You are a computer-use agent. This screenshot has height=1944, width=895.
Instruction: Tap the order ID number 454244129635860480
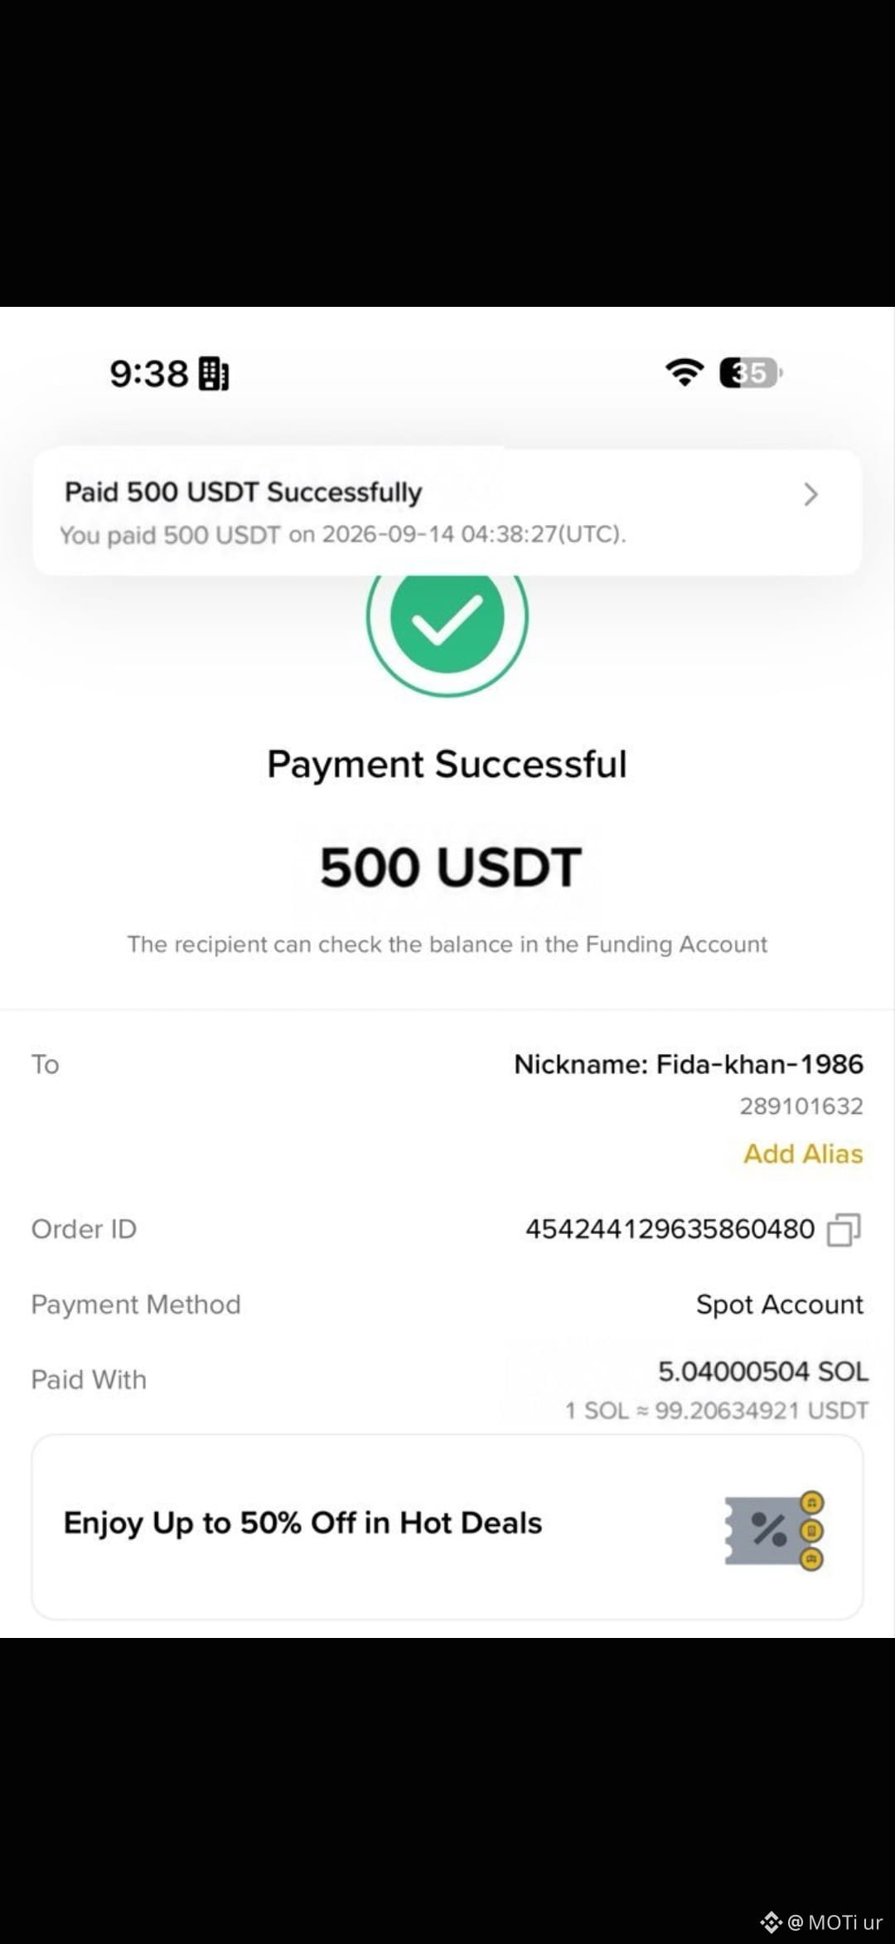point(670,1229)
